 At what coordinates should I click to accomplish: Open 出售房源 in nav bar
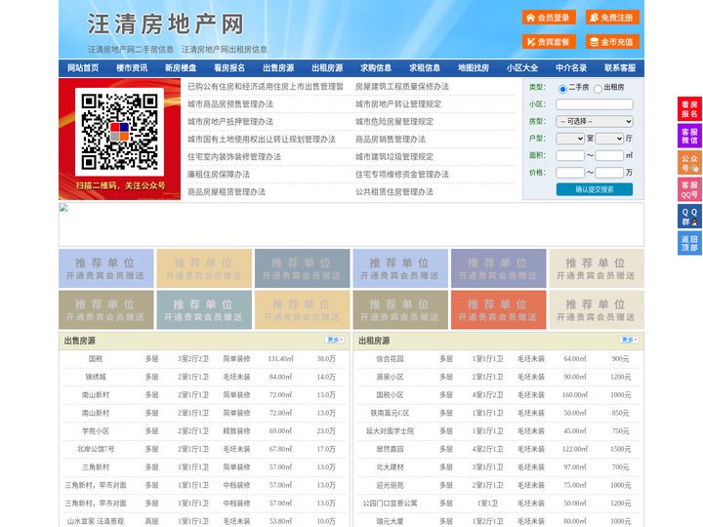pos(278,68)
